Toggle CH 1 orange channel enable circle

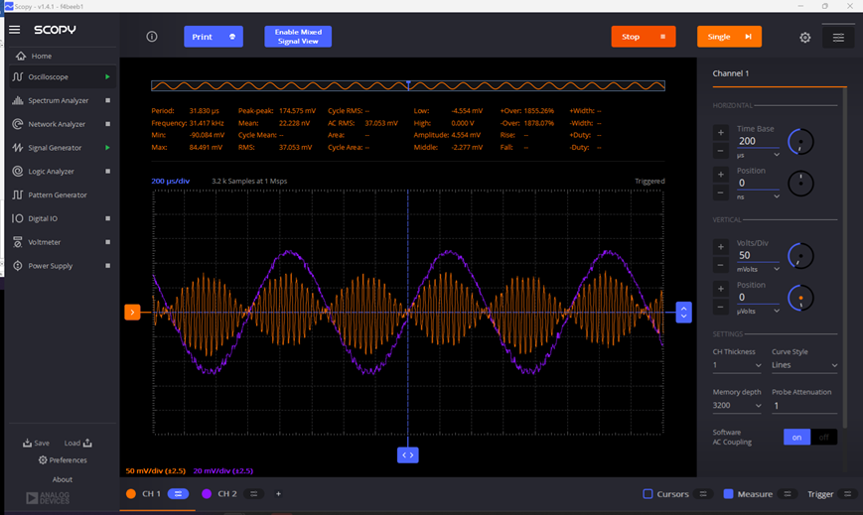tap(131, 494)
